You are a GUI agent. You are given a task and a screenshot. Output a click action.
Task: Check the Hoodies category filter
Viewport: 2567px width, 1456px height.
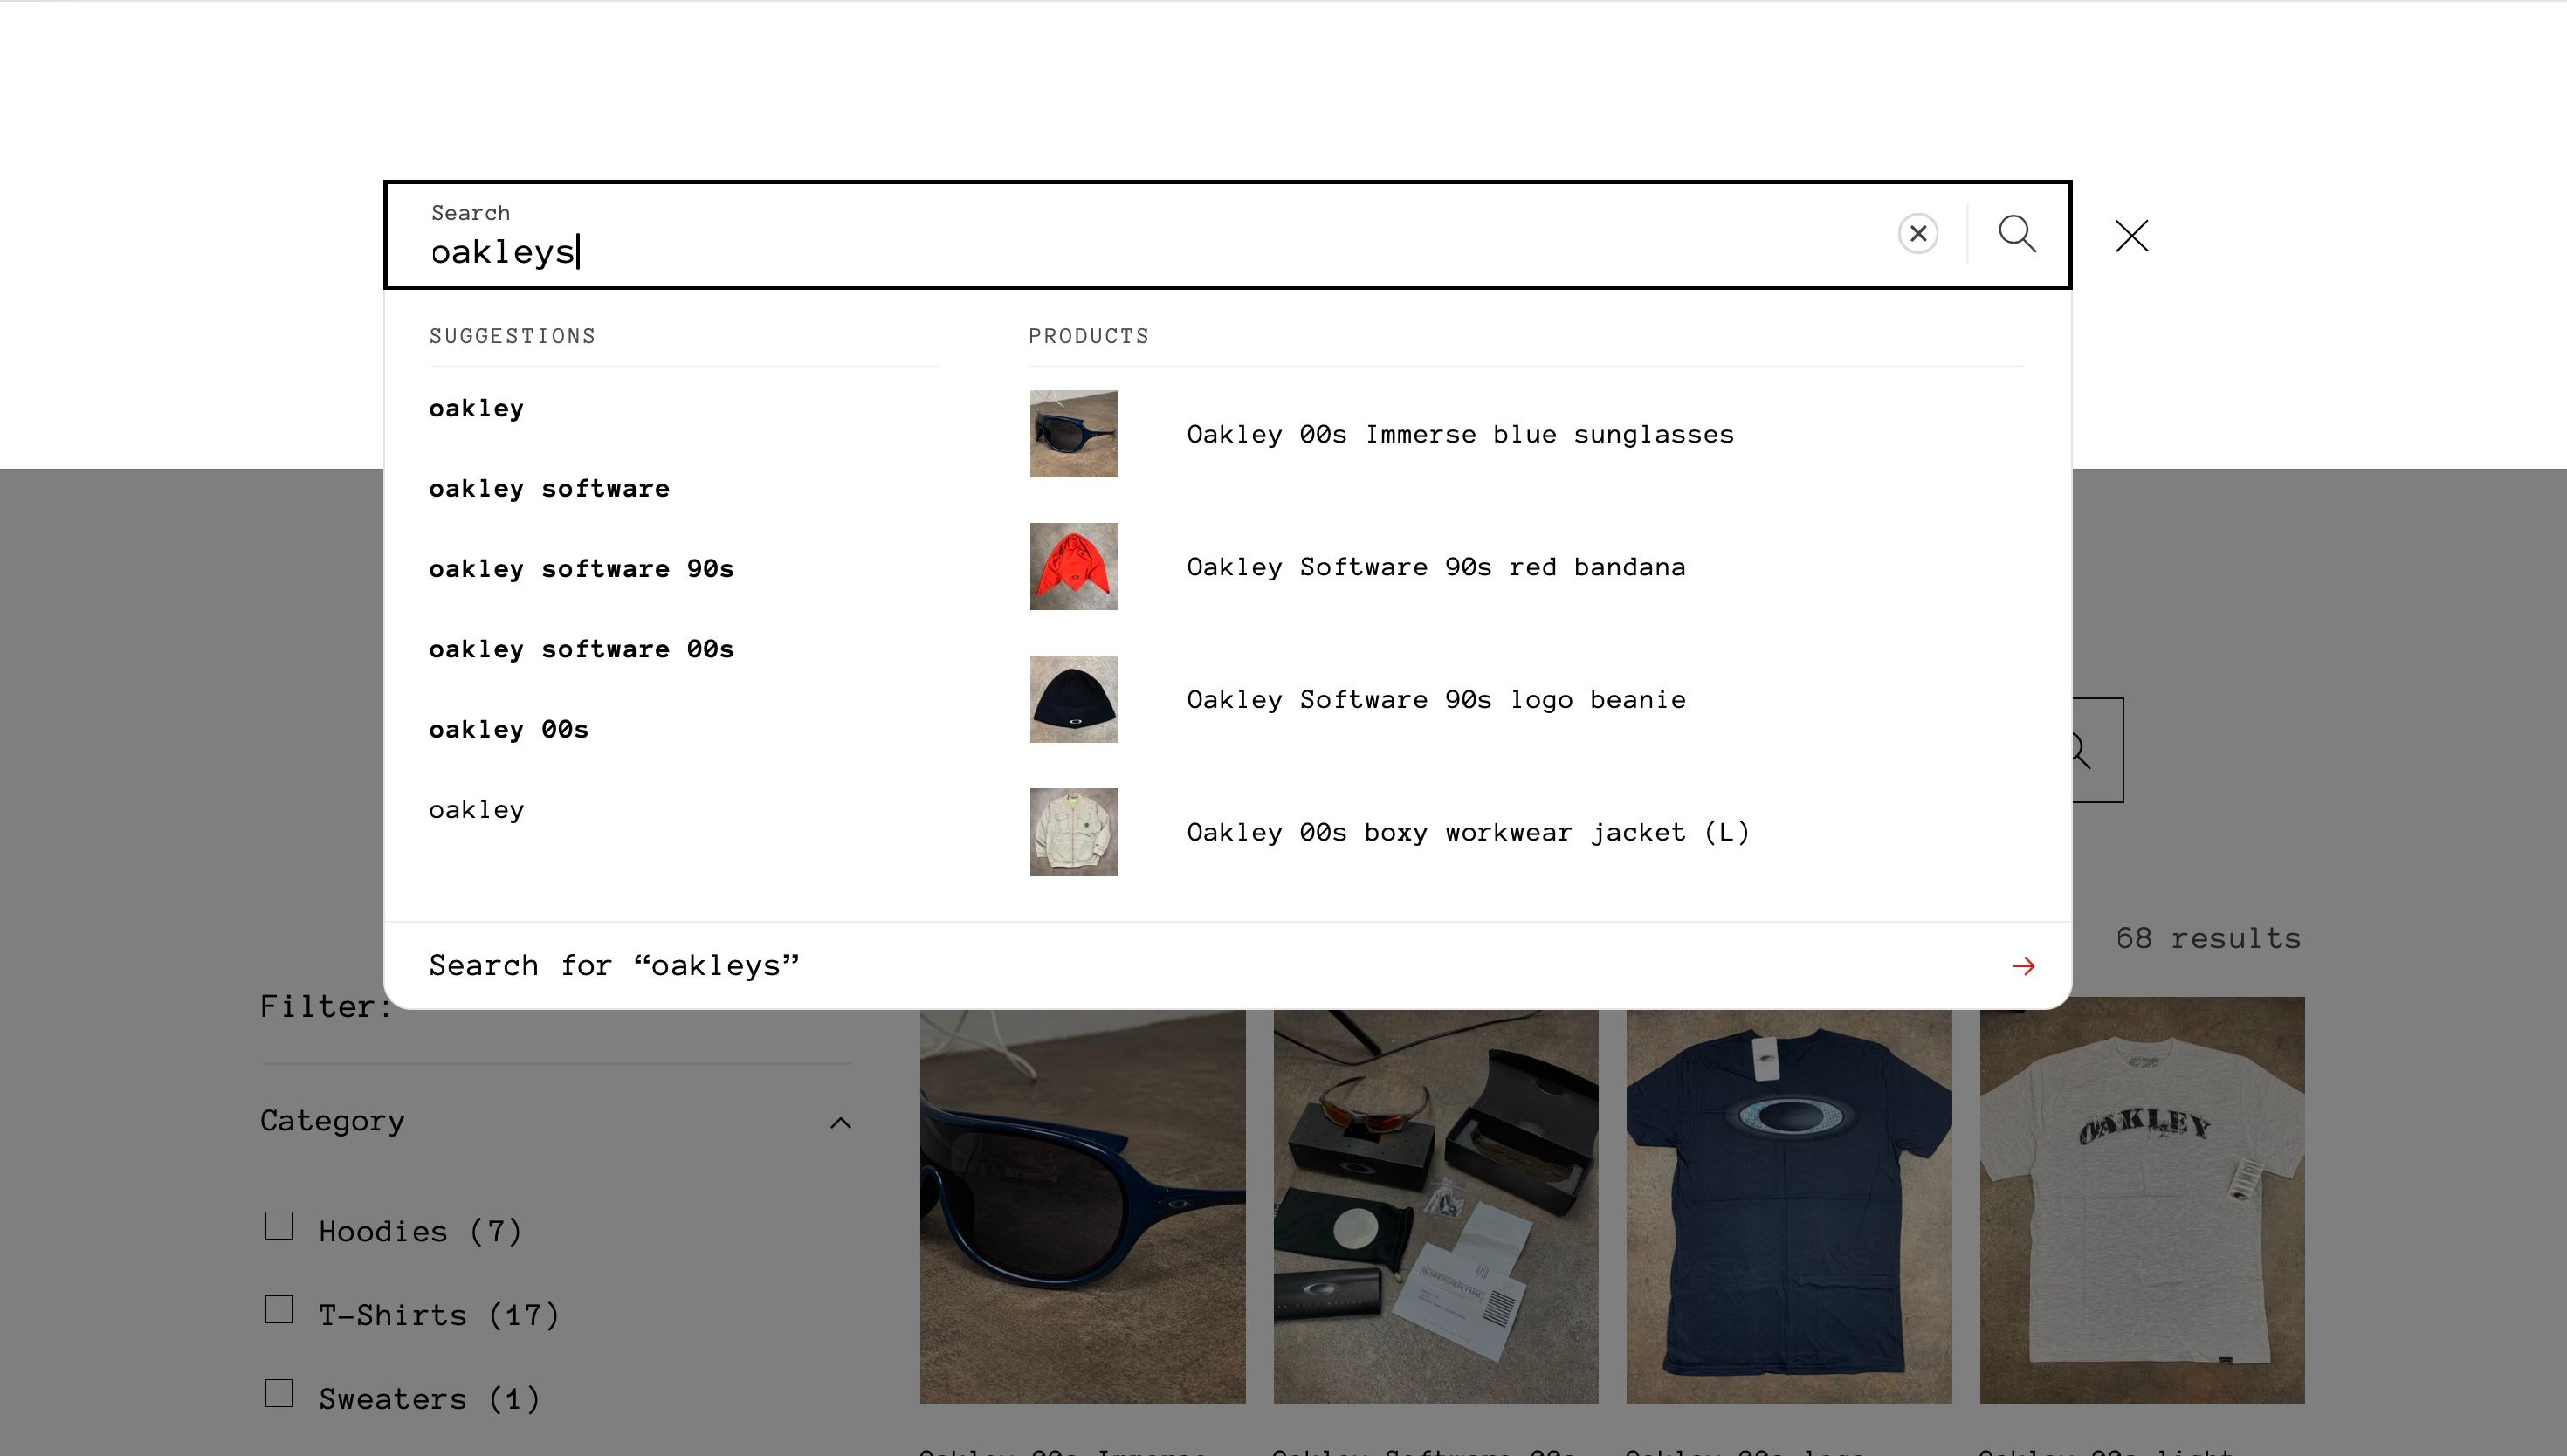279,1226
